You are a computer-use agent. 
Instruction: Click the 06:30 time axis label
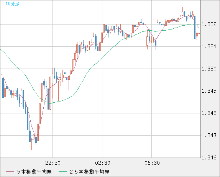tap(152, 163)
